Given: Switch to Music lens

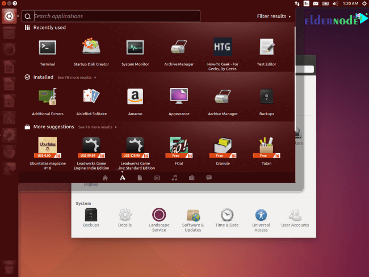Looking at the screenshot, I should click(174, 178).
